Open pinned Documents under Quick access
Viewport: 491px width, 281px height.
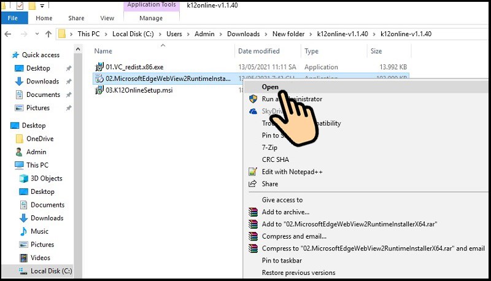coord(43,94)
